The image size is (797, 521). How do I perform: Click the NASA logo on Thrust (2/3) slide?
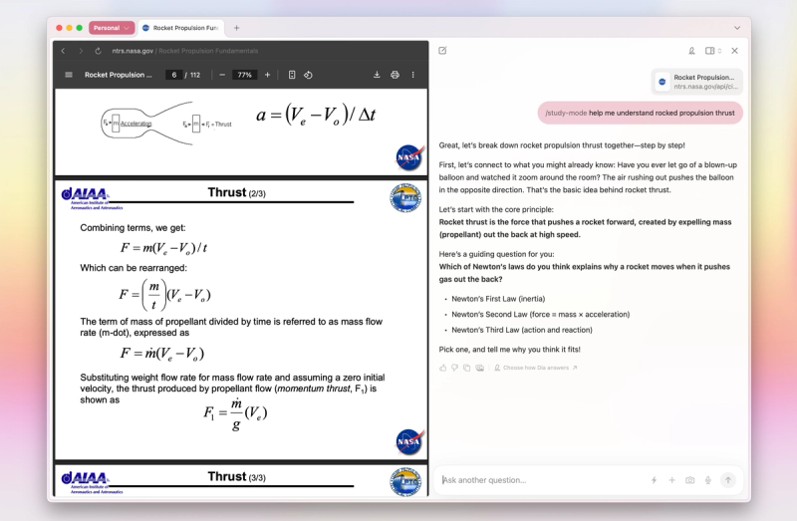tap(409, 441)
